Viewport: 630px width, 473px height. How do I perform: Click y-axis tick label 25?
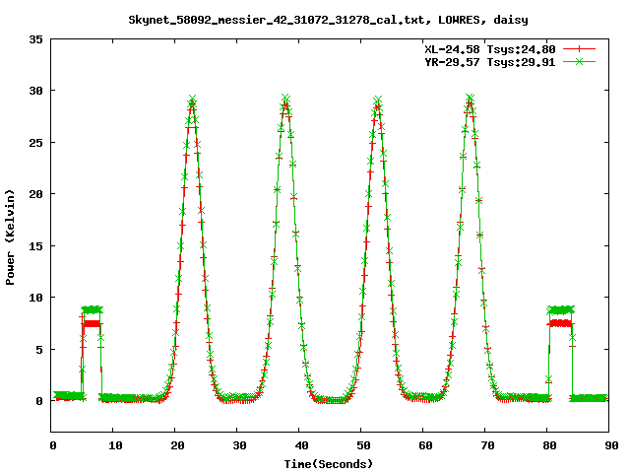[36, 143]
